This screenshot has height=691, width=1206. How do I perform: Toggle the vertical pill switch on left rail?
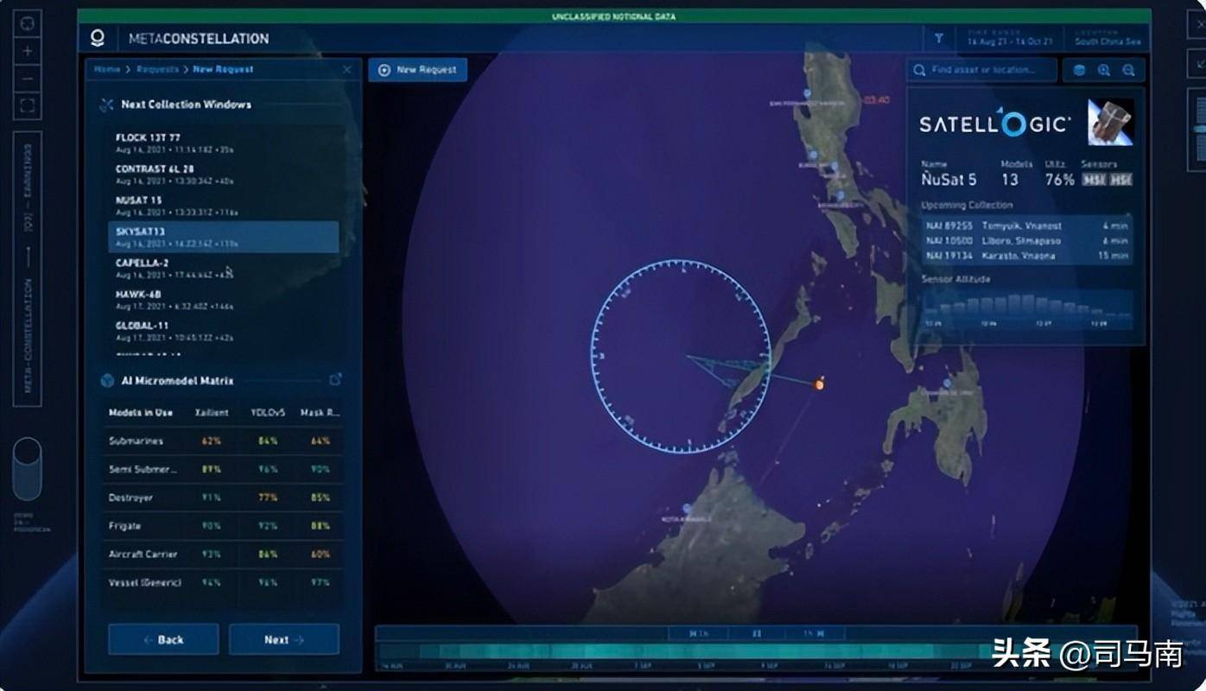click(x=28, y=469)
